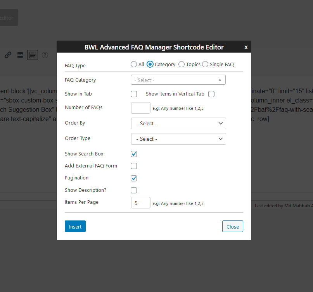313x292 pixels.
Task: Click the Insert button
Action: tap(75, 226)
